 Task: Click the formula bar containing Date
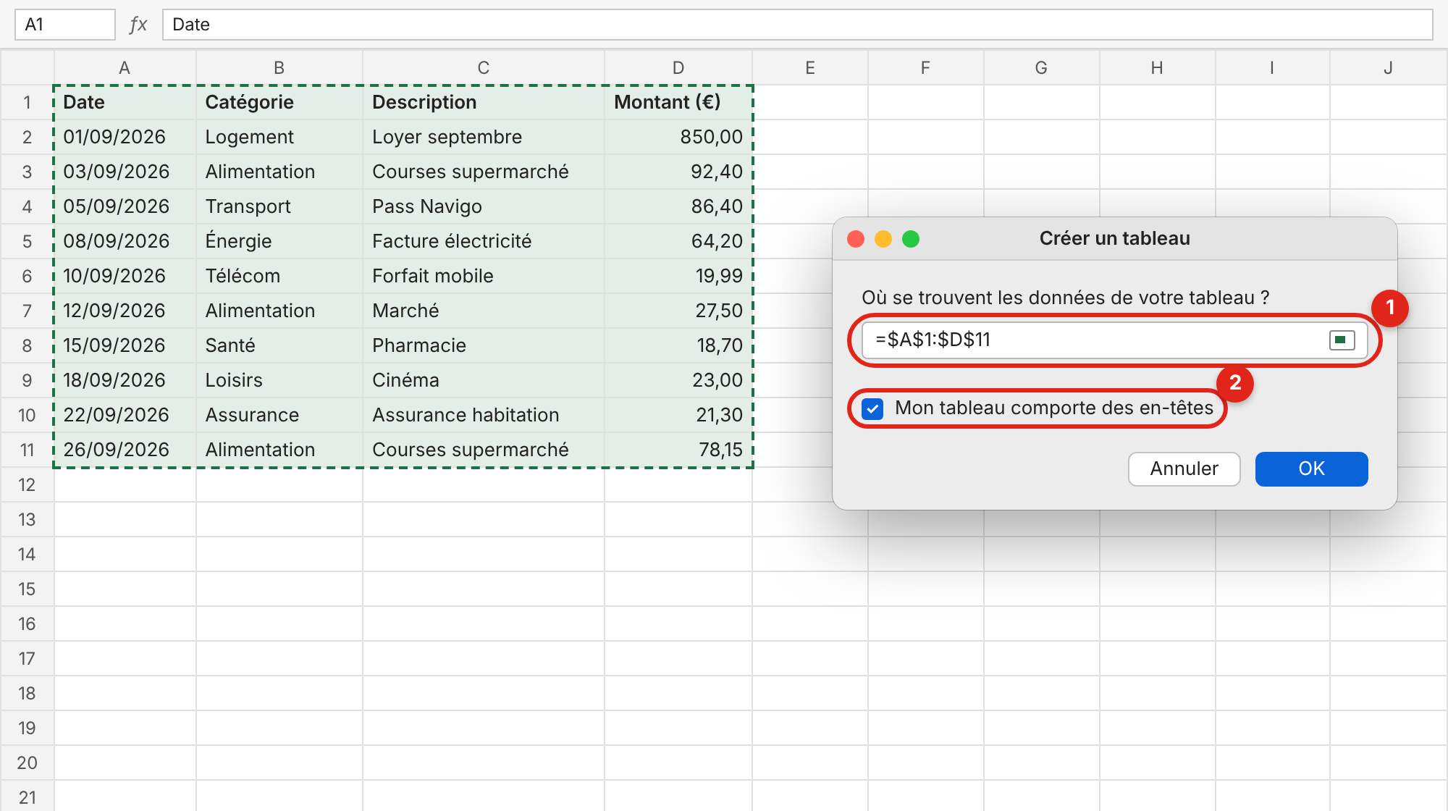point(797,25)
